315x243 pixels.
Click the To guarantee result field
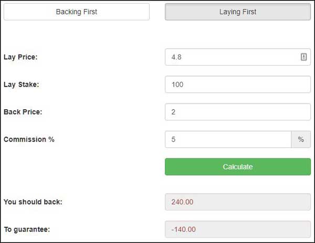coord(238,229)
